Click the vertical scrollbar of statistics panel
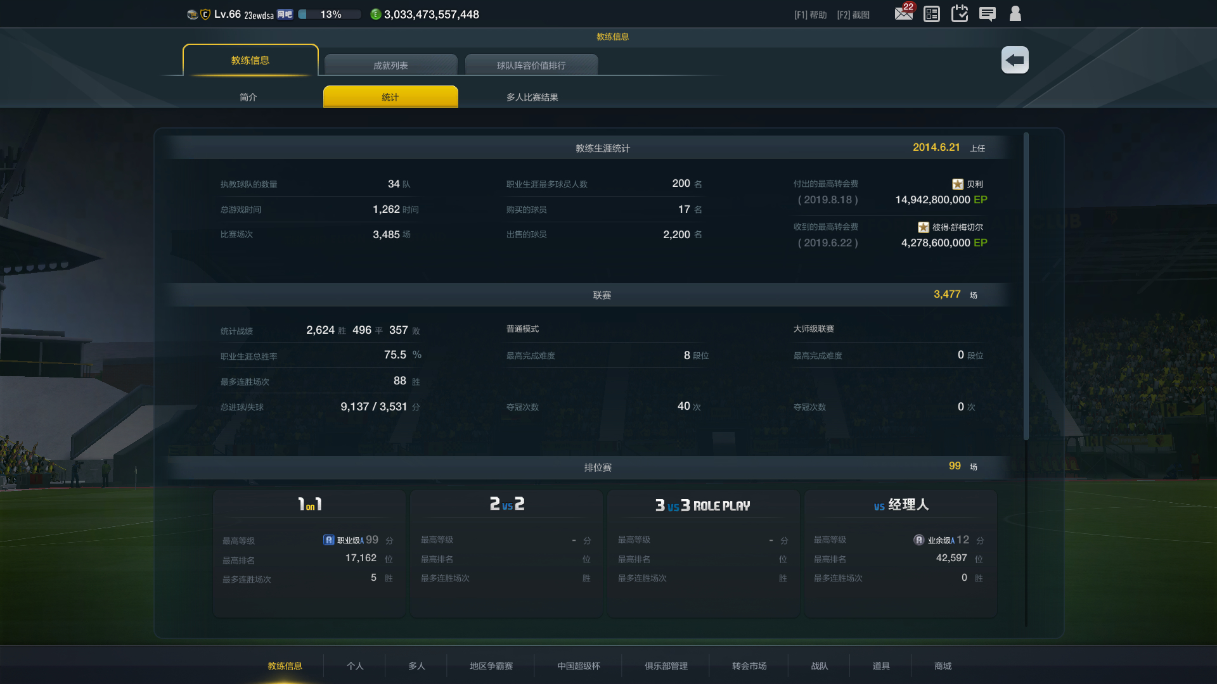This screenshot has height=684, width=1217. [x=1026, y=285]
